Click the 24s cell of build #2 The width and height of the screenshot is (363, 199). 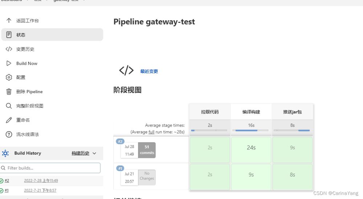tap(251, 150)
